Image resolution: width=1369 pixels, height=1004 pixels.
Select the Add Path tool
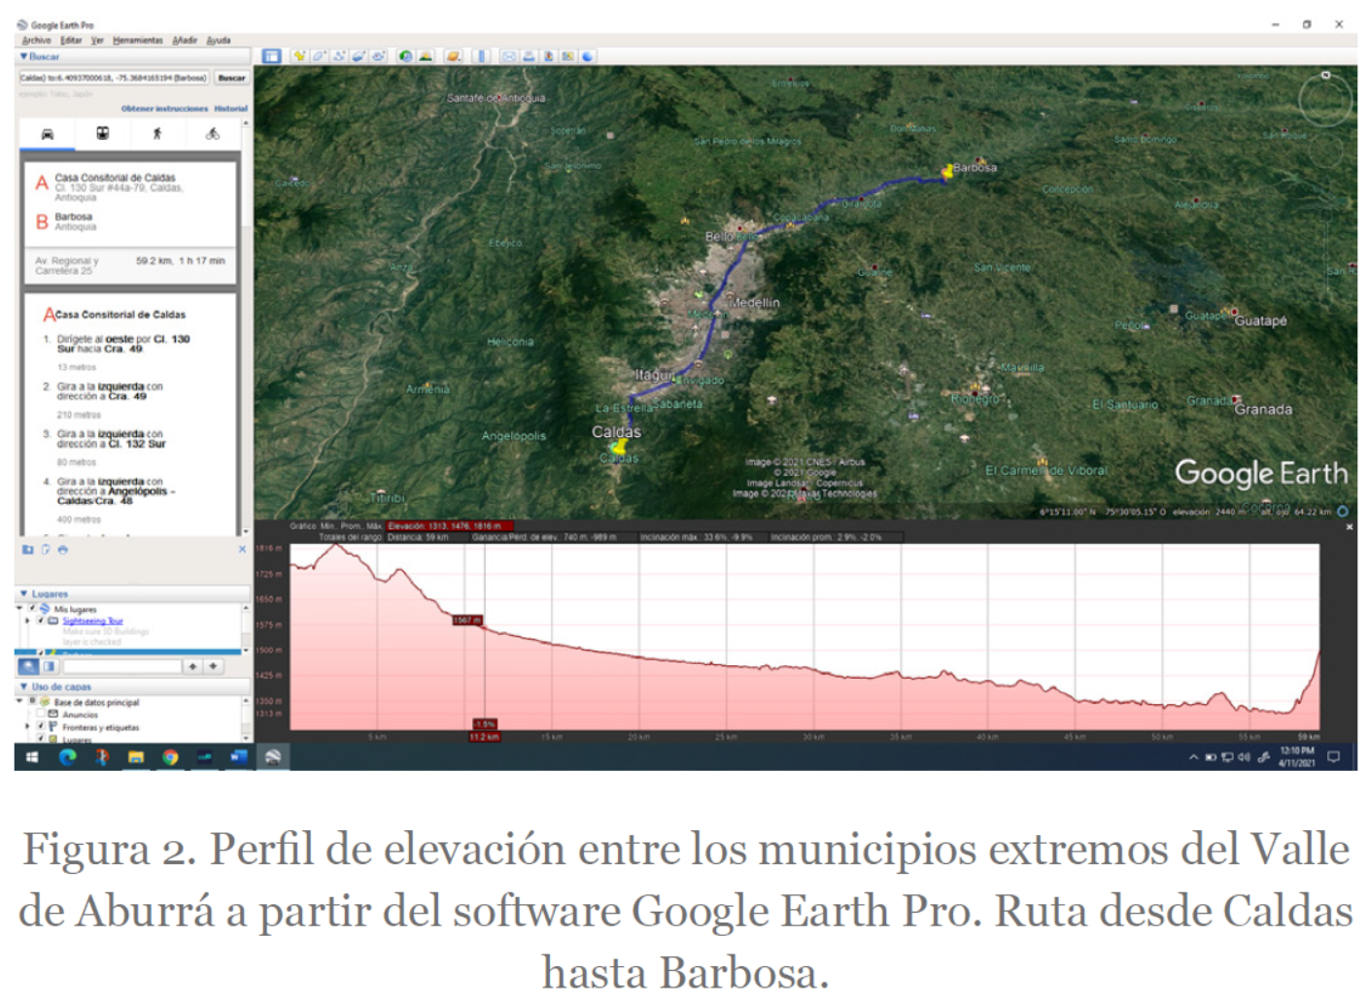(338, 56)
